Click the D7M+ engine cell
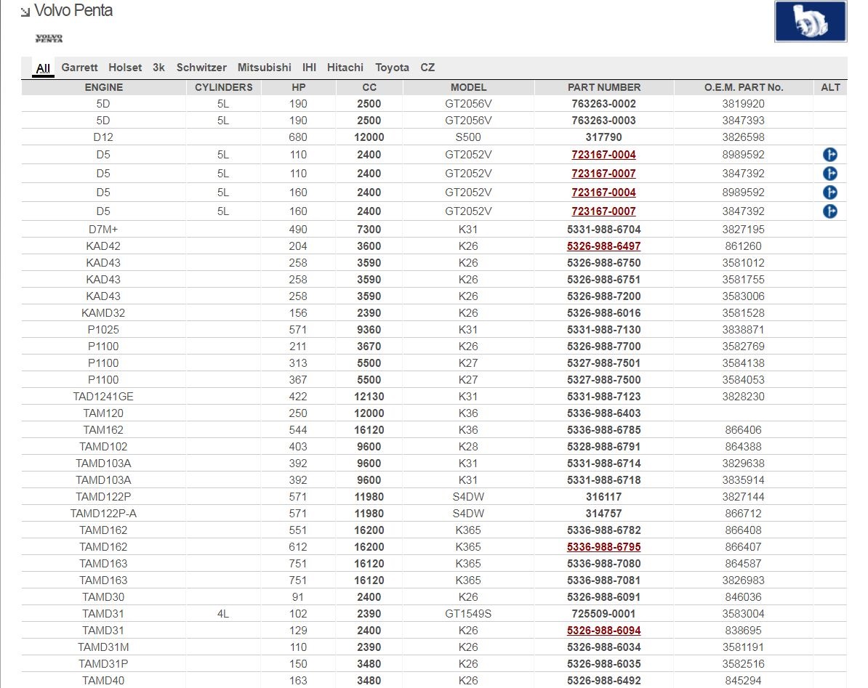 click(103, 230)
